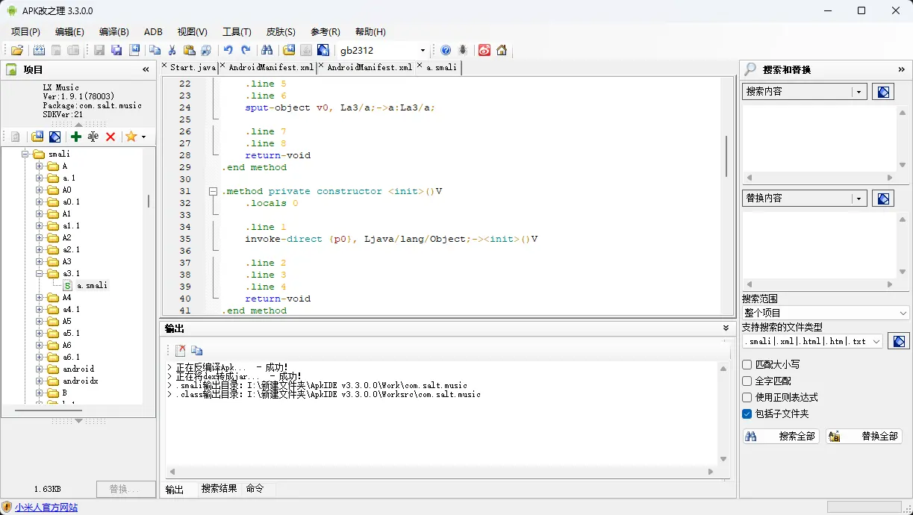The height and width of the screenshot is (515, 913).
Task: Enable the 使用正则表达式 checkbox
Action: 747,398
